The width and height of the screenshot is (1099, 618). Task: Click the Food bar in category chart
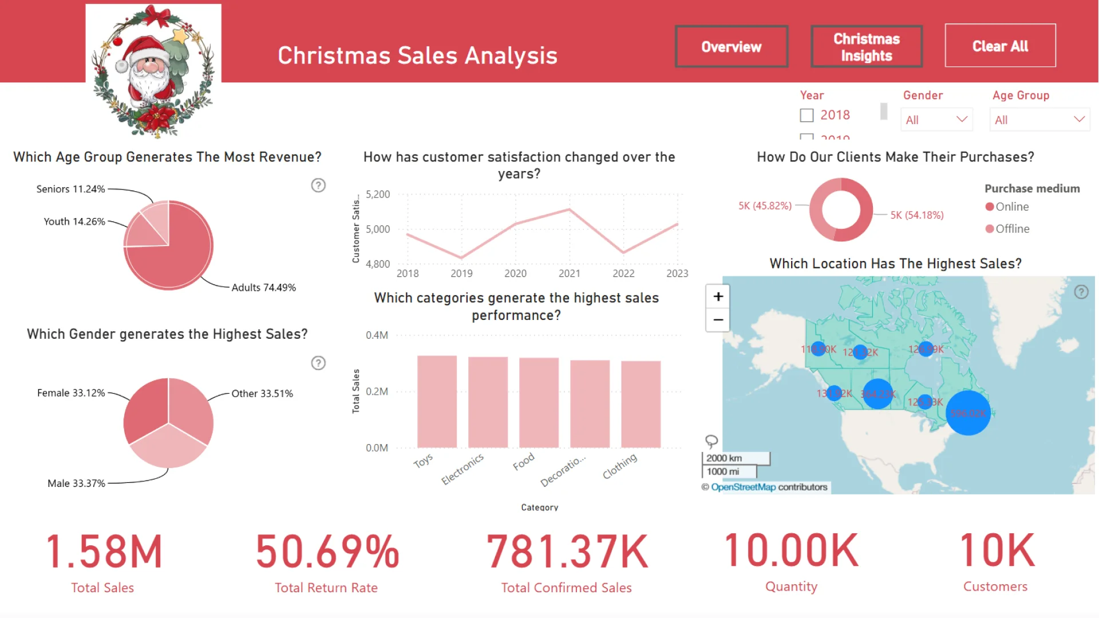point(539,402)
